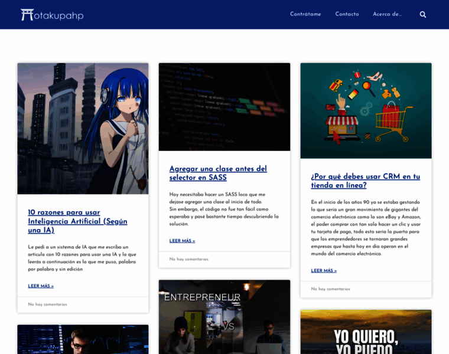The image size is (449, 354).
Task: Go to the Contacto page
Action: 347,14
